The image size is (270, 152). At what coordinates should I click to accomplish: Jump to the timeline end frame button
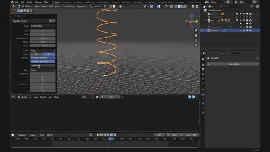pyautogui.click(x=115, y=135)
